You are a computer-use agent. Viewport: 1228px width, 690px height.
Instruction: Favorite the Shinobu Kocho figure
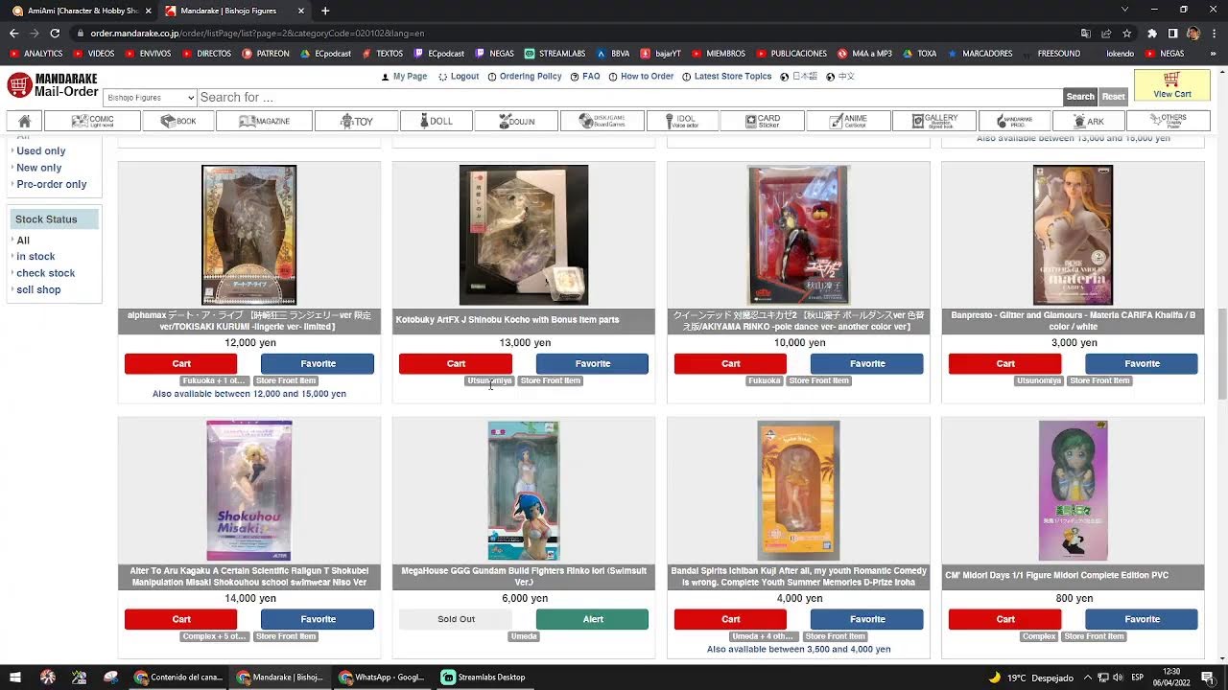(x=592, y=363)
